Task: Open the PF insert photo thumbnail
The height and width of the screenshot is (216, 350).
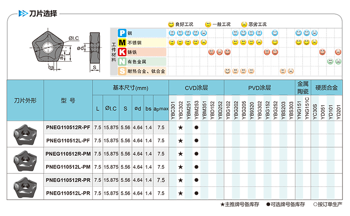Action: point(25,135)
